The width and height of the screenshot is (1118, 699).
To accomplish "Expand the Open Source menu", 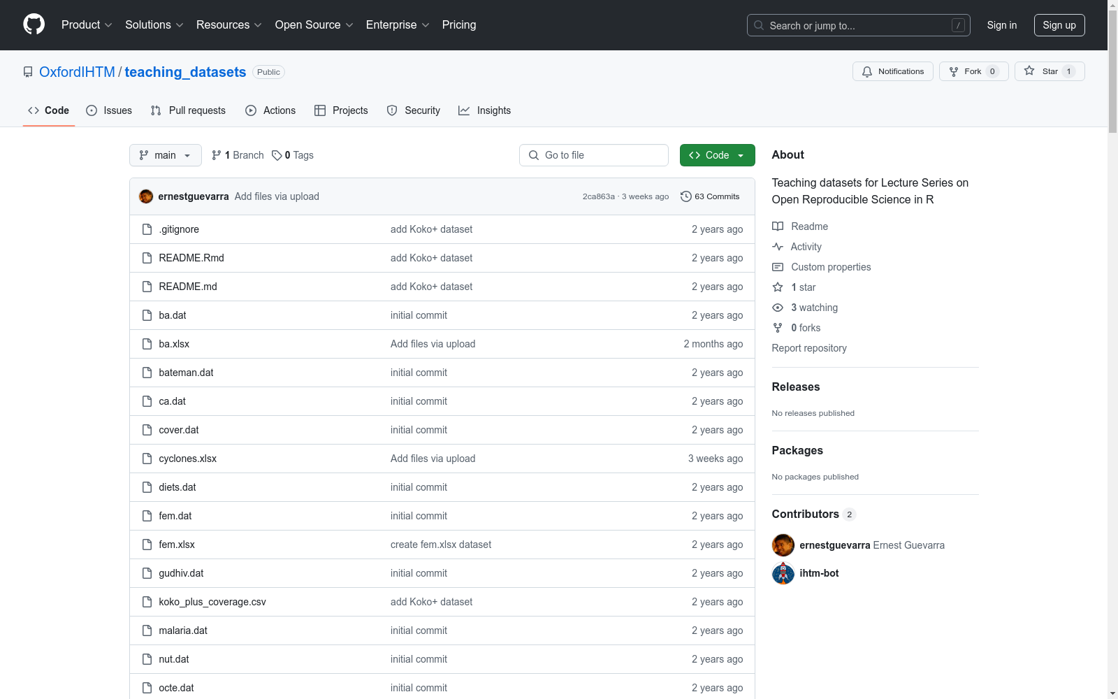I will coord(314,25).
